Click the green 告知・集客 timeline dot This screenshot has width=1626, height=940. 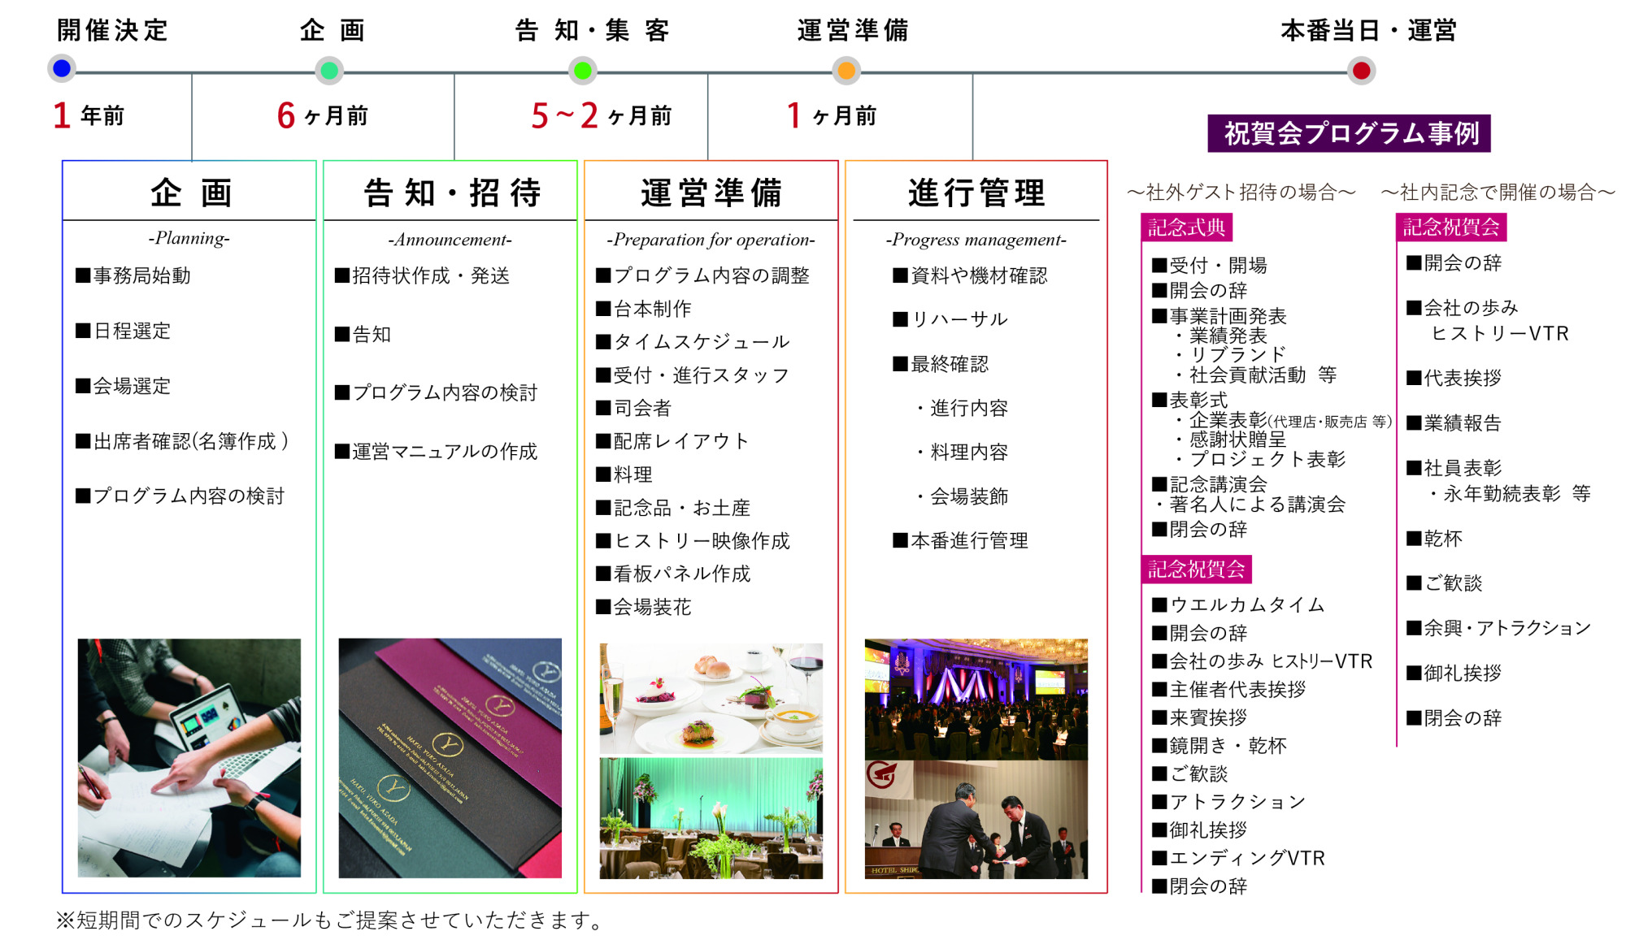click(582, 71)
